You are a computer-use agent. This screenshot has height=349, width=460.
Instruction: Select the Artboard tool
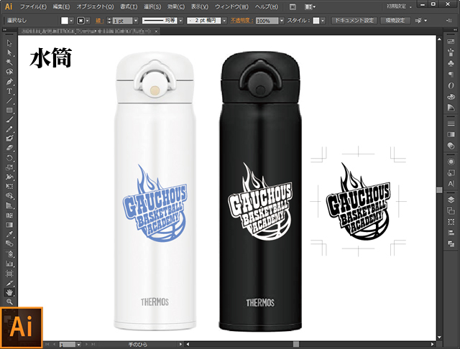point(9,274)
